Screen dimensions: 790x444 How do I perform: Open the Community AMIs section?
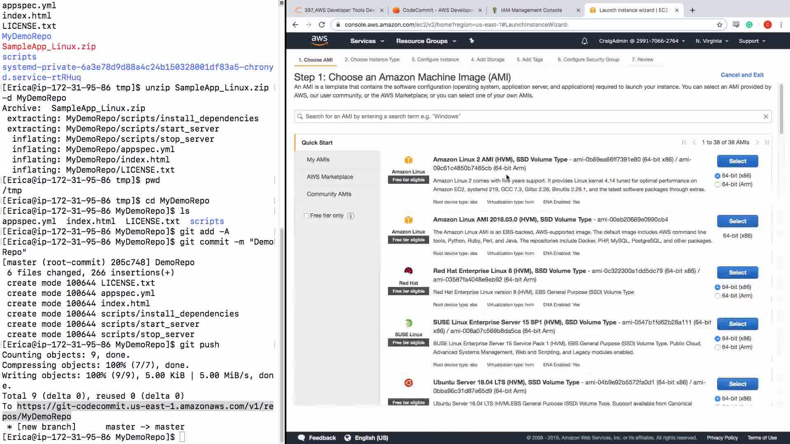click(329, 194)
